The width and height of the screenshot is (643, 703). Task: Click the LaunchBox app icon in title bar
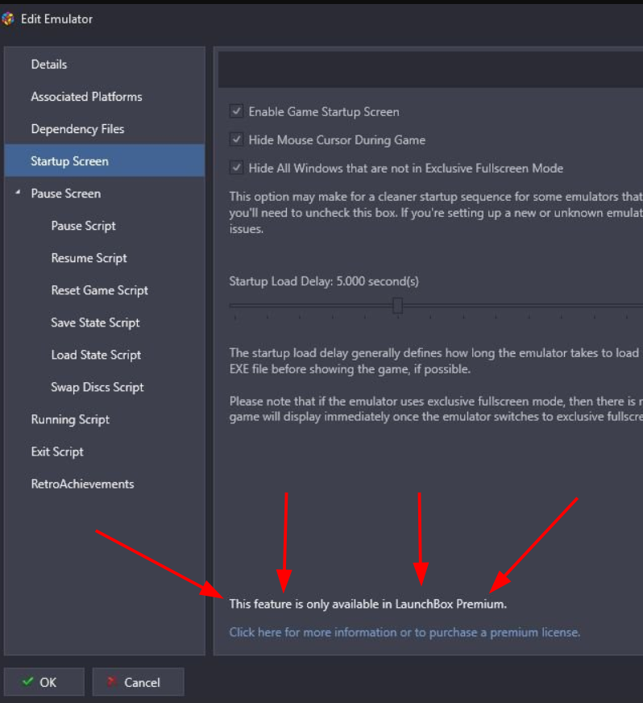(7, 19)
